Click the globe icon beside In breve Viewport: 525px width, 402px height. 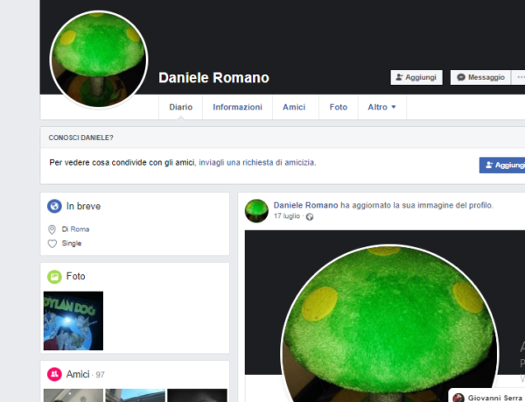tap(54, 207)
